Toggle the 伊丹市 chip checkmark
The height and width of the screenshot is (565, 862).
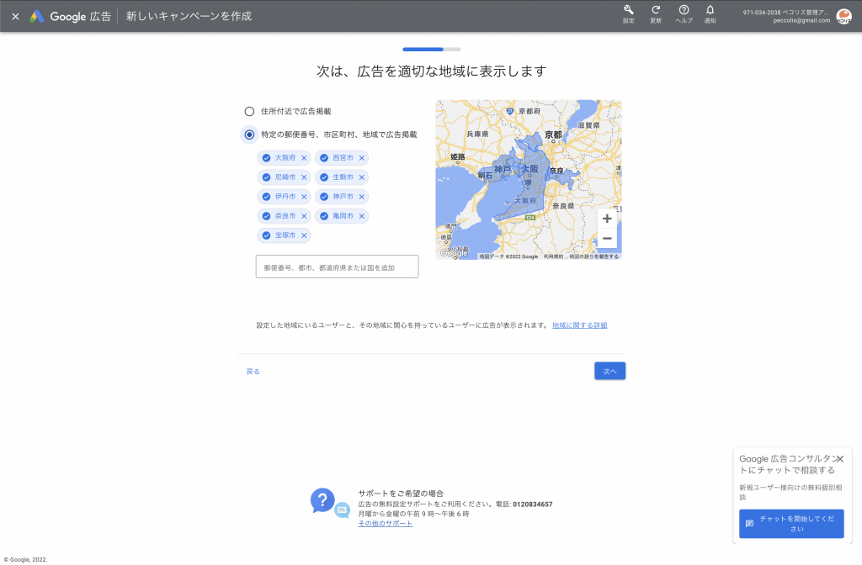[266, 197]
